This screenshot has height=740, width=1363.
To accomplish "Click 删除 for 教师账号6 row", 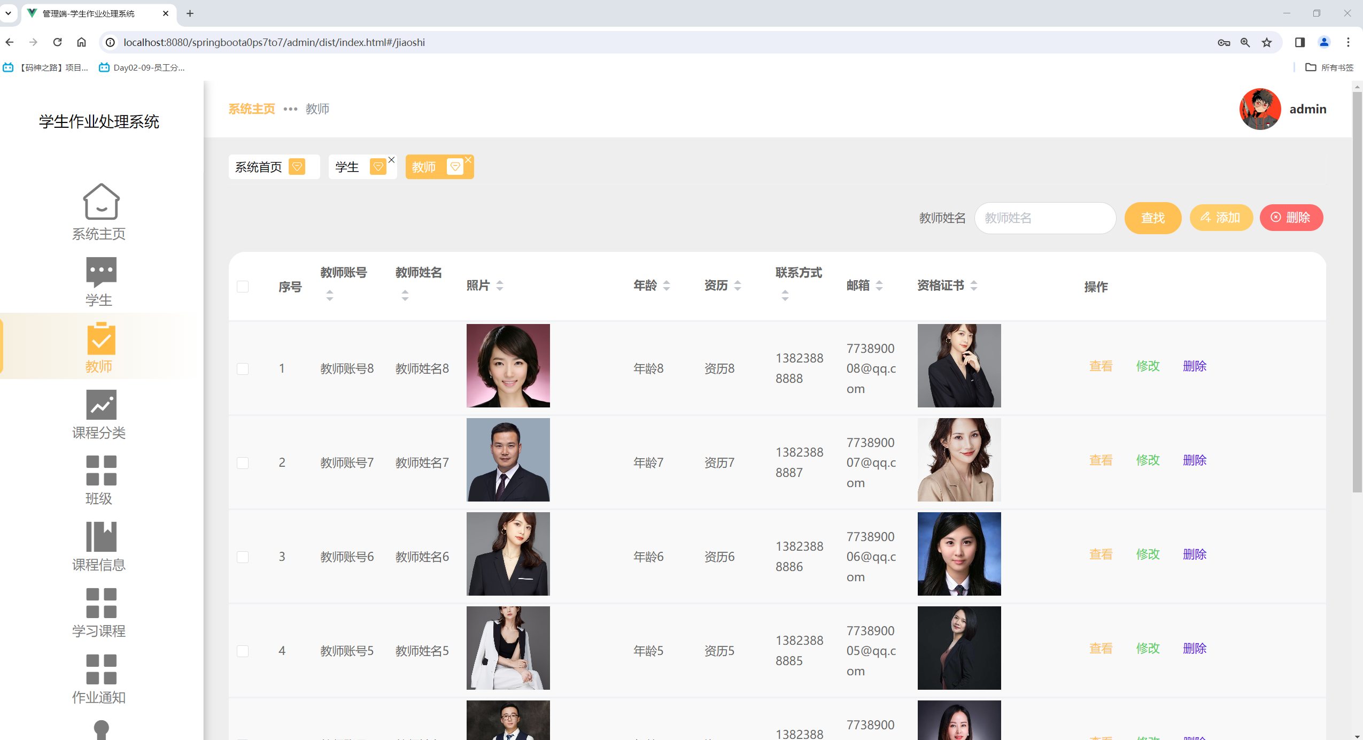I will pos(1195,554).
